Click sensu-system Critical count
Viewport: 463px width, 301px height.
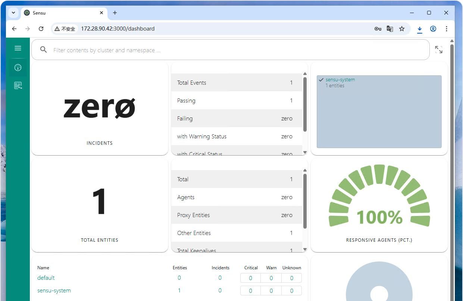tap(250, 291)
